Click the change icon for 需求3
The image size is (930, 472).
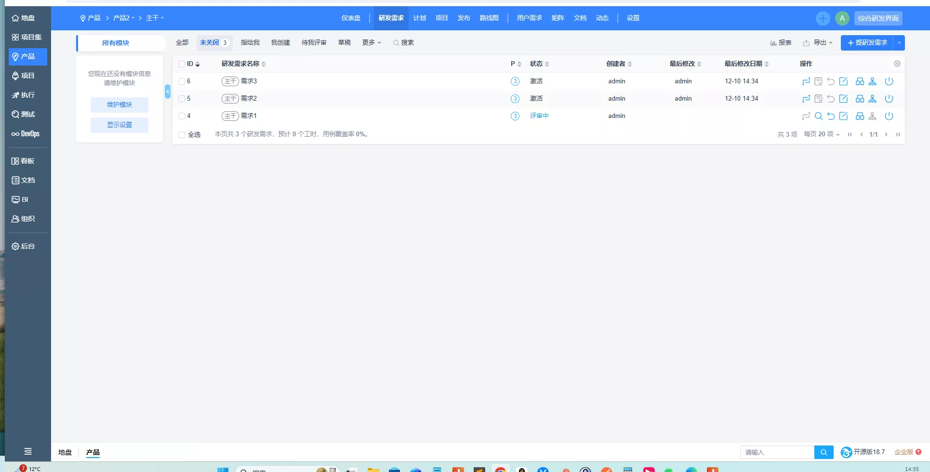point(806,81)
